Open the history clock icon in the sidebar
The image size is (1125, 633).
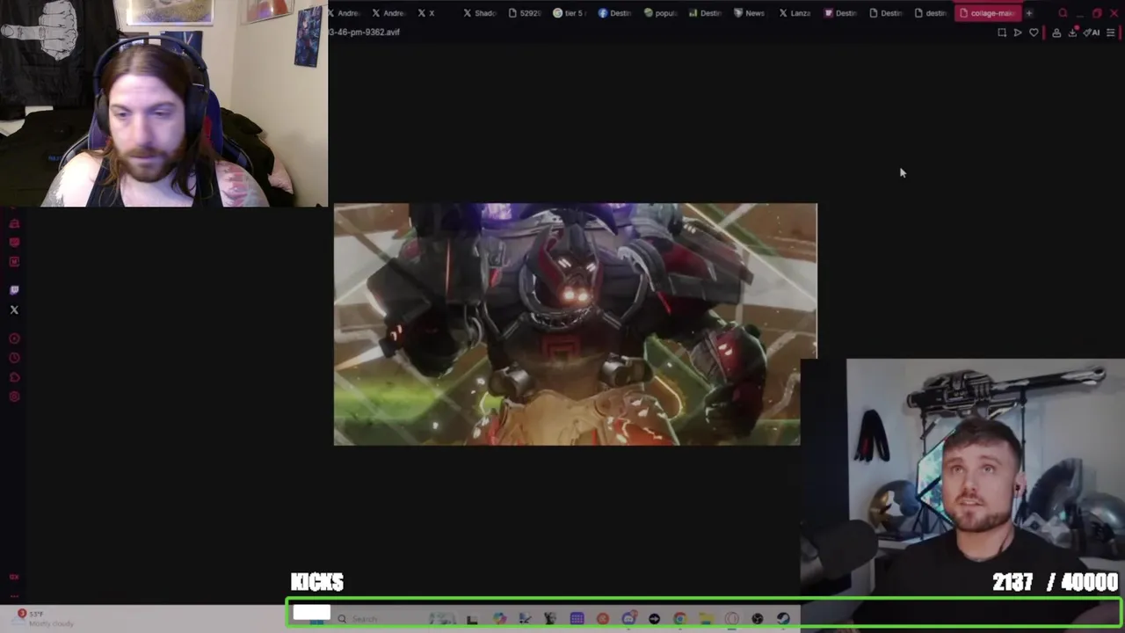(x=14, y=358)
